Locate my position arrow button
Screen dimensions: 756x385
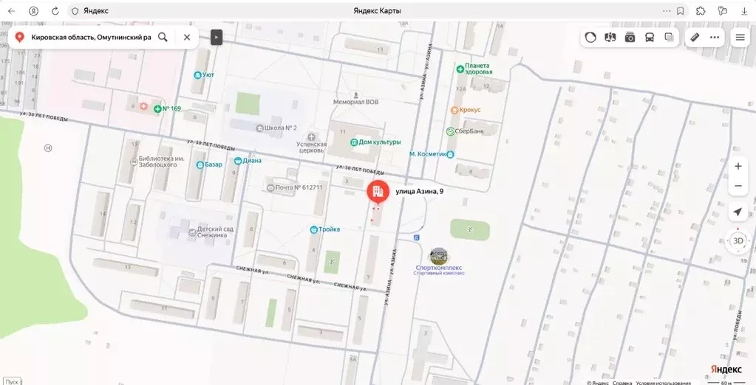[738, 212]
